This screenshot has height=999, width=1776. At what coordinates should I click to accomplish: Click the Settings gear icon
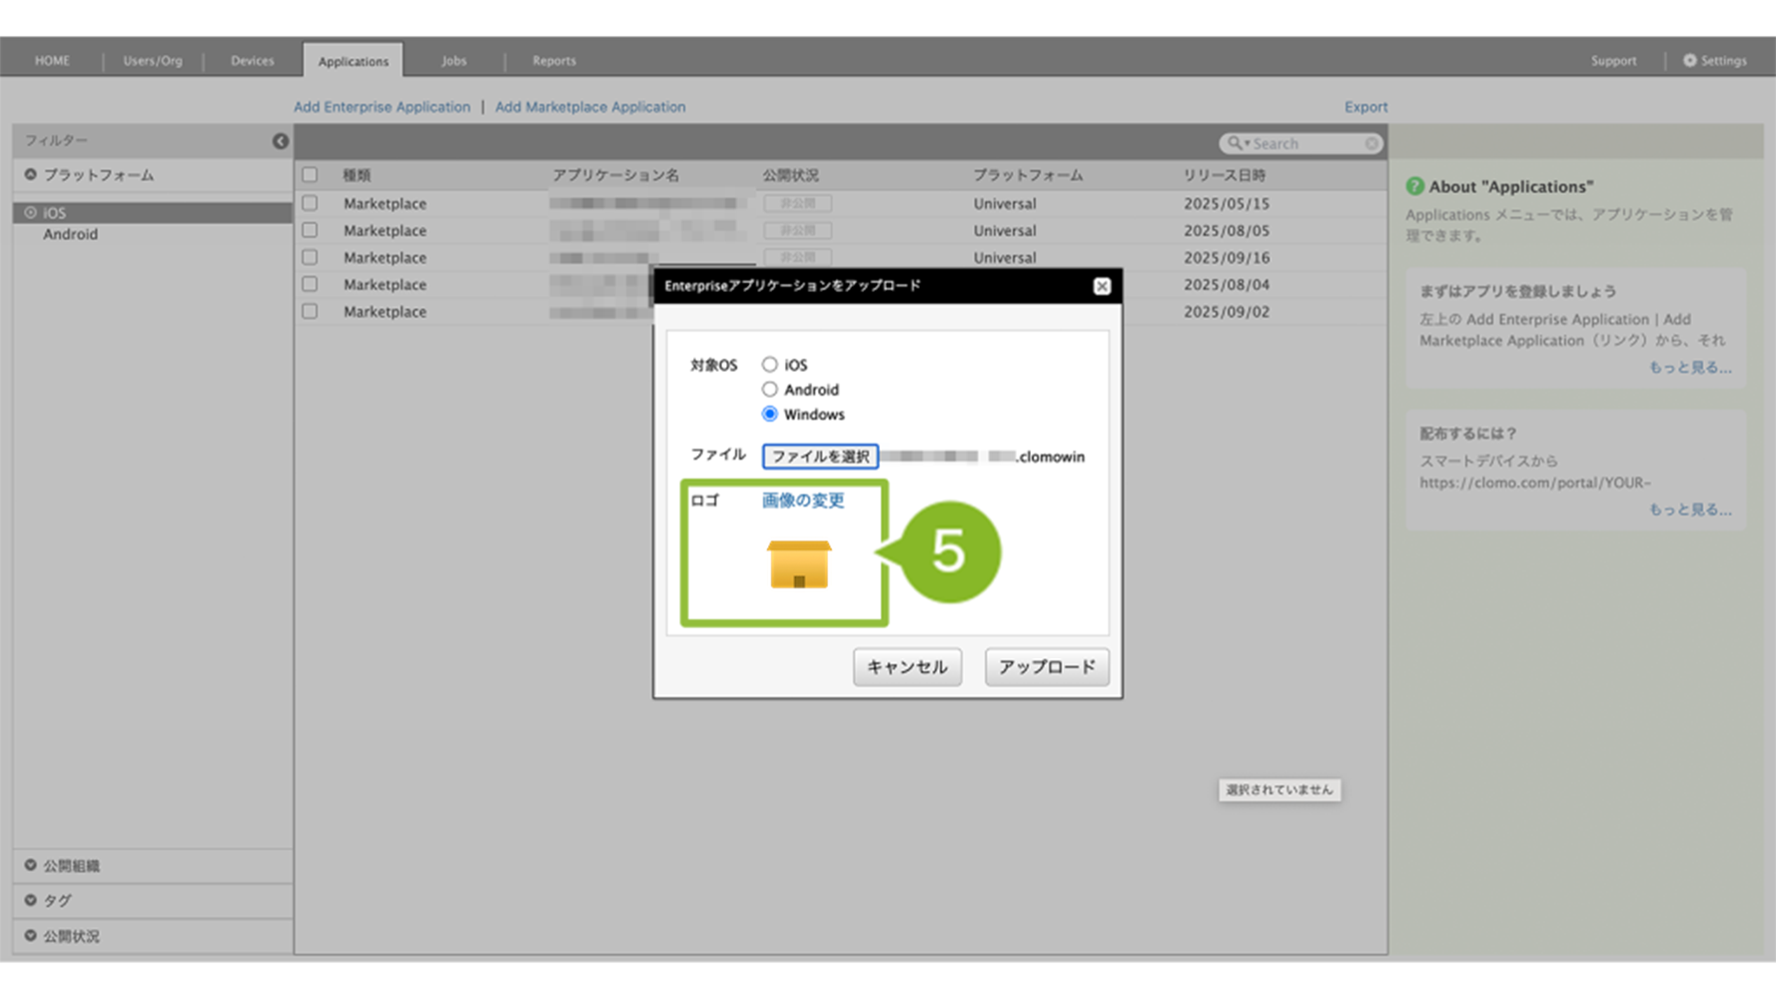click(x=1689, y=60)
